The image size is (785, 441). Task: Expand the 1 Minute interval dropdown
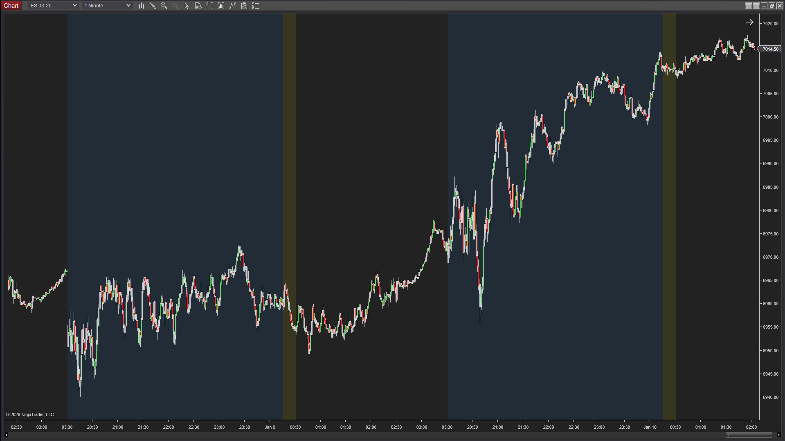(x=107, y=6)
